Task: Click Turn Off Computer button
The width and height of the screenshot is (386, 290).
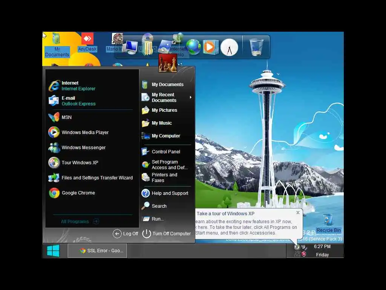Action: tap(167, 233)
